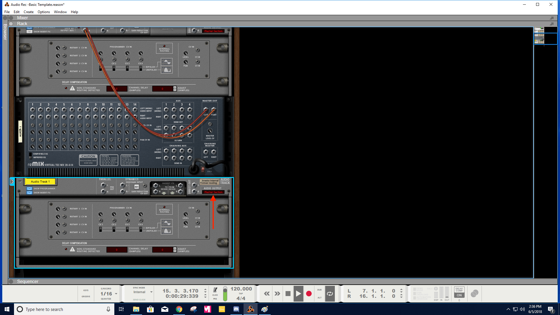Click the Channel Delay display on Audio Track 1
The width and height of the screenshot is (560, 315).
(x=117, y=250)
